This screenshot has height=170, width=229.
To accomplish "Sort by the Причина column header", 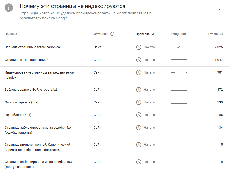I will click(11, 34).
